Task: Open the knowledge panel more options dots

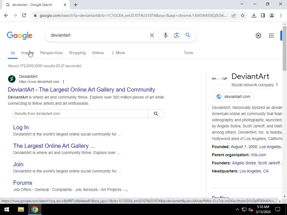Action: (277, 85)
